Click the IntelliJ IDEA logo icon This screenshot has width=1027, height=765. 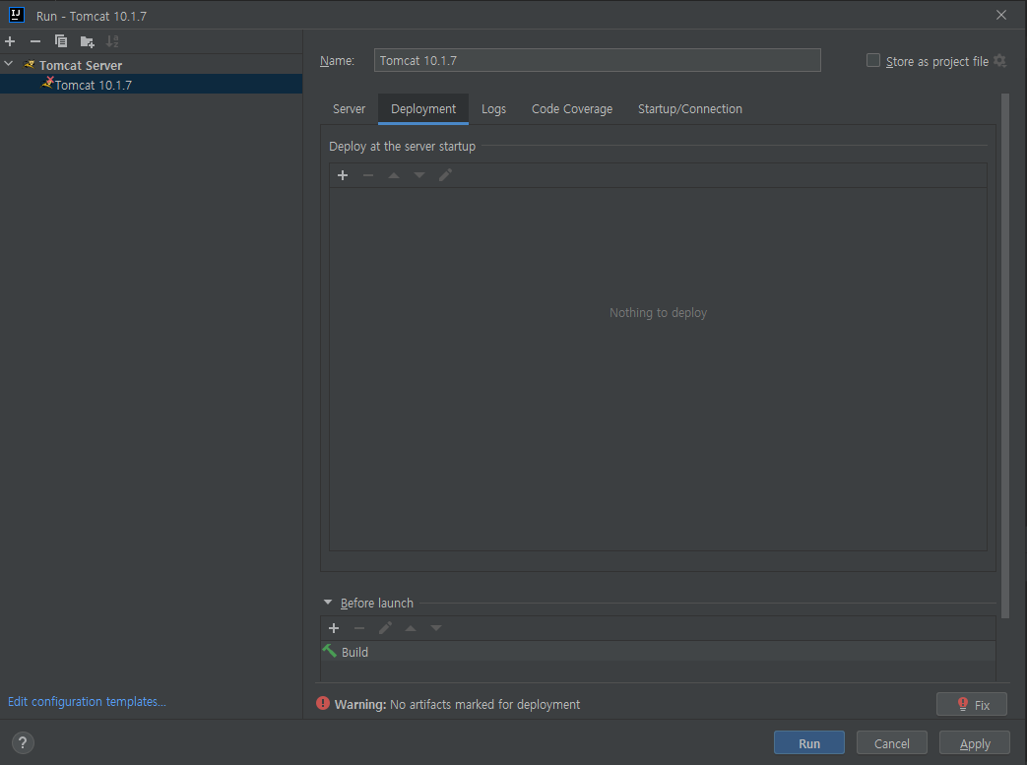(x=17, y=15)
